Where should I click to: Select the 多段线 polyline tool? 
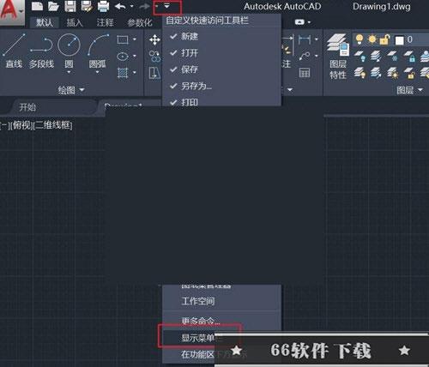41,51
